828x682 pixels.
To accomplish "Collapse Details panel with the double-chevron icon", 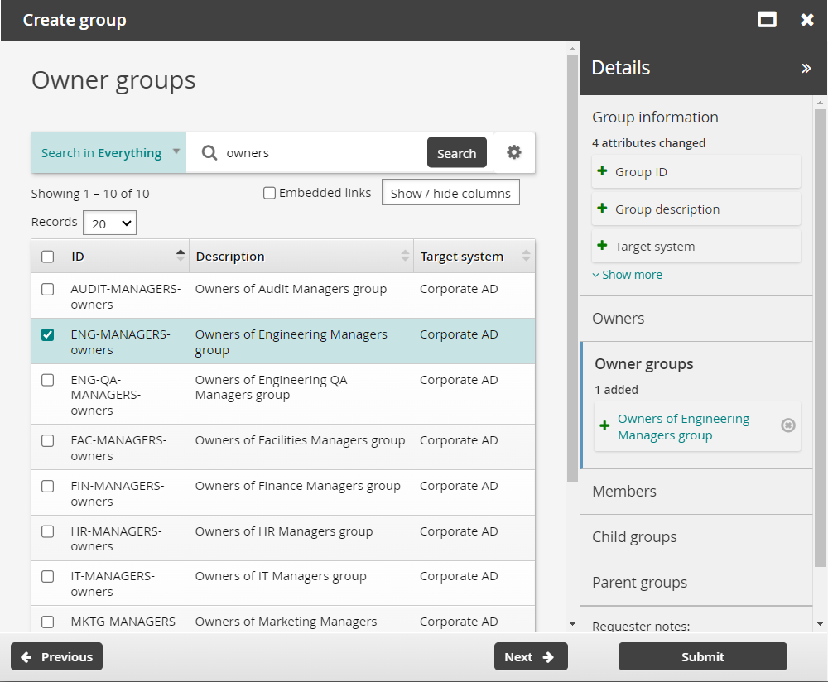I will click(x=806, y=68).
